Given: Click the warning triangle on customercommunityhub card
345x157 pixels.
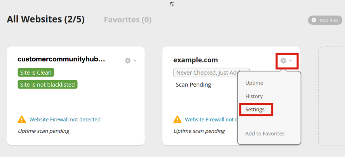Looking at the screenshot, I should coord(22,119).
